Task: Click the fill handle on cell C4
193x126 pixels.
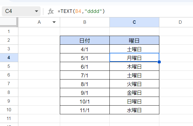Action: pyautogui.click(x=159, y=62)
